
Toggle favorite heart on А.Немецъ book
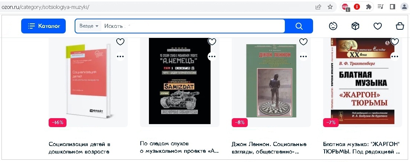coord(212,42)
